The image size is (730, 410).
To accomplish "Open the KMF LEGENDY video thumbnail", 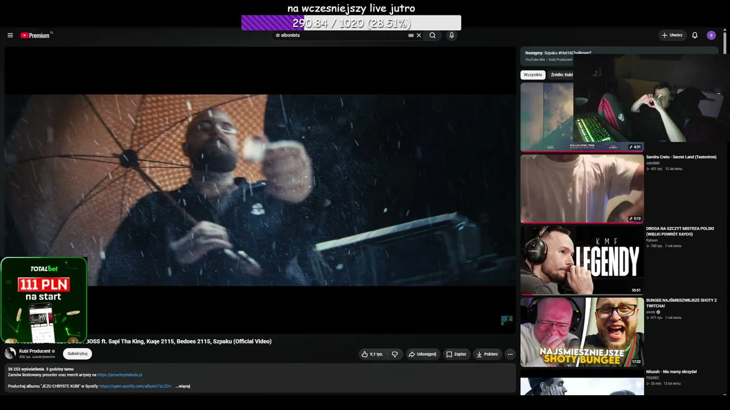I will point(582,260).
